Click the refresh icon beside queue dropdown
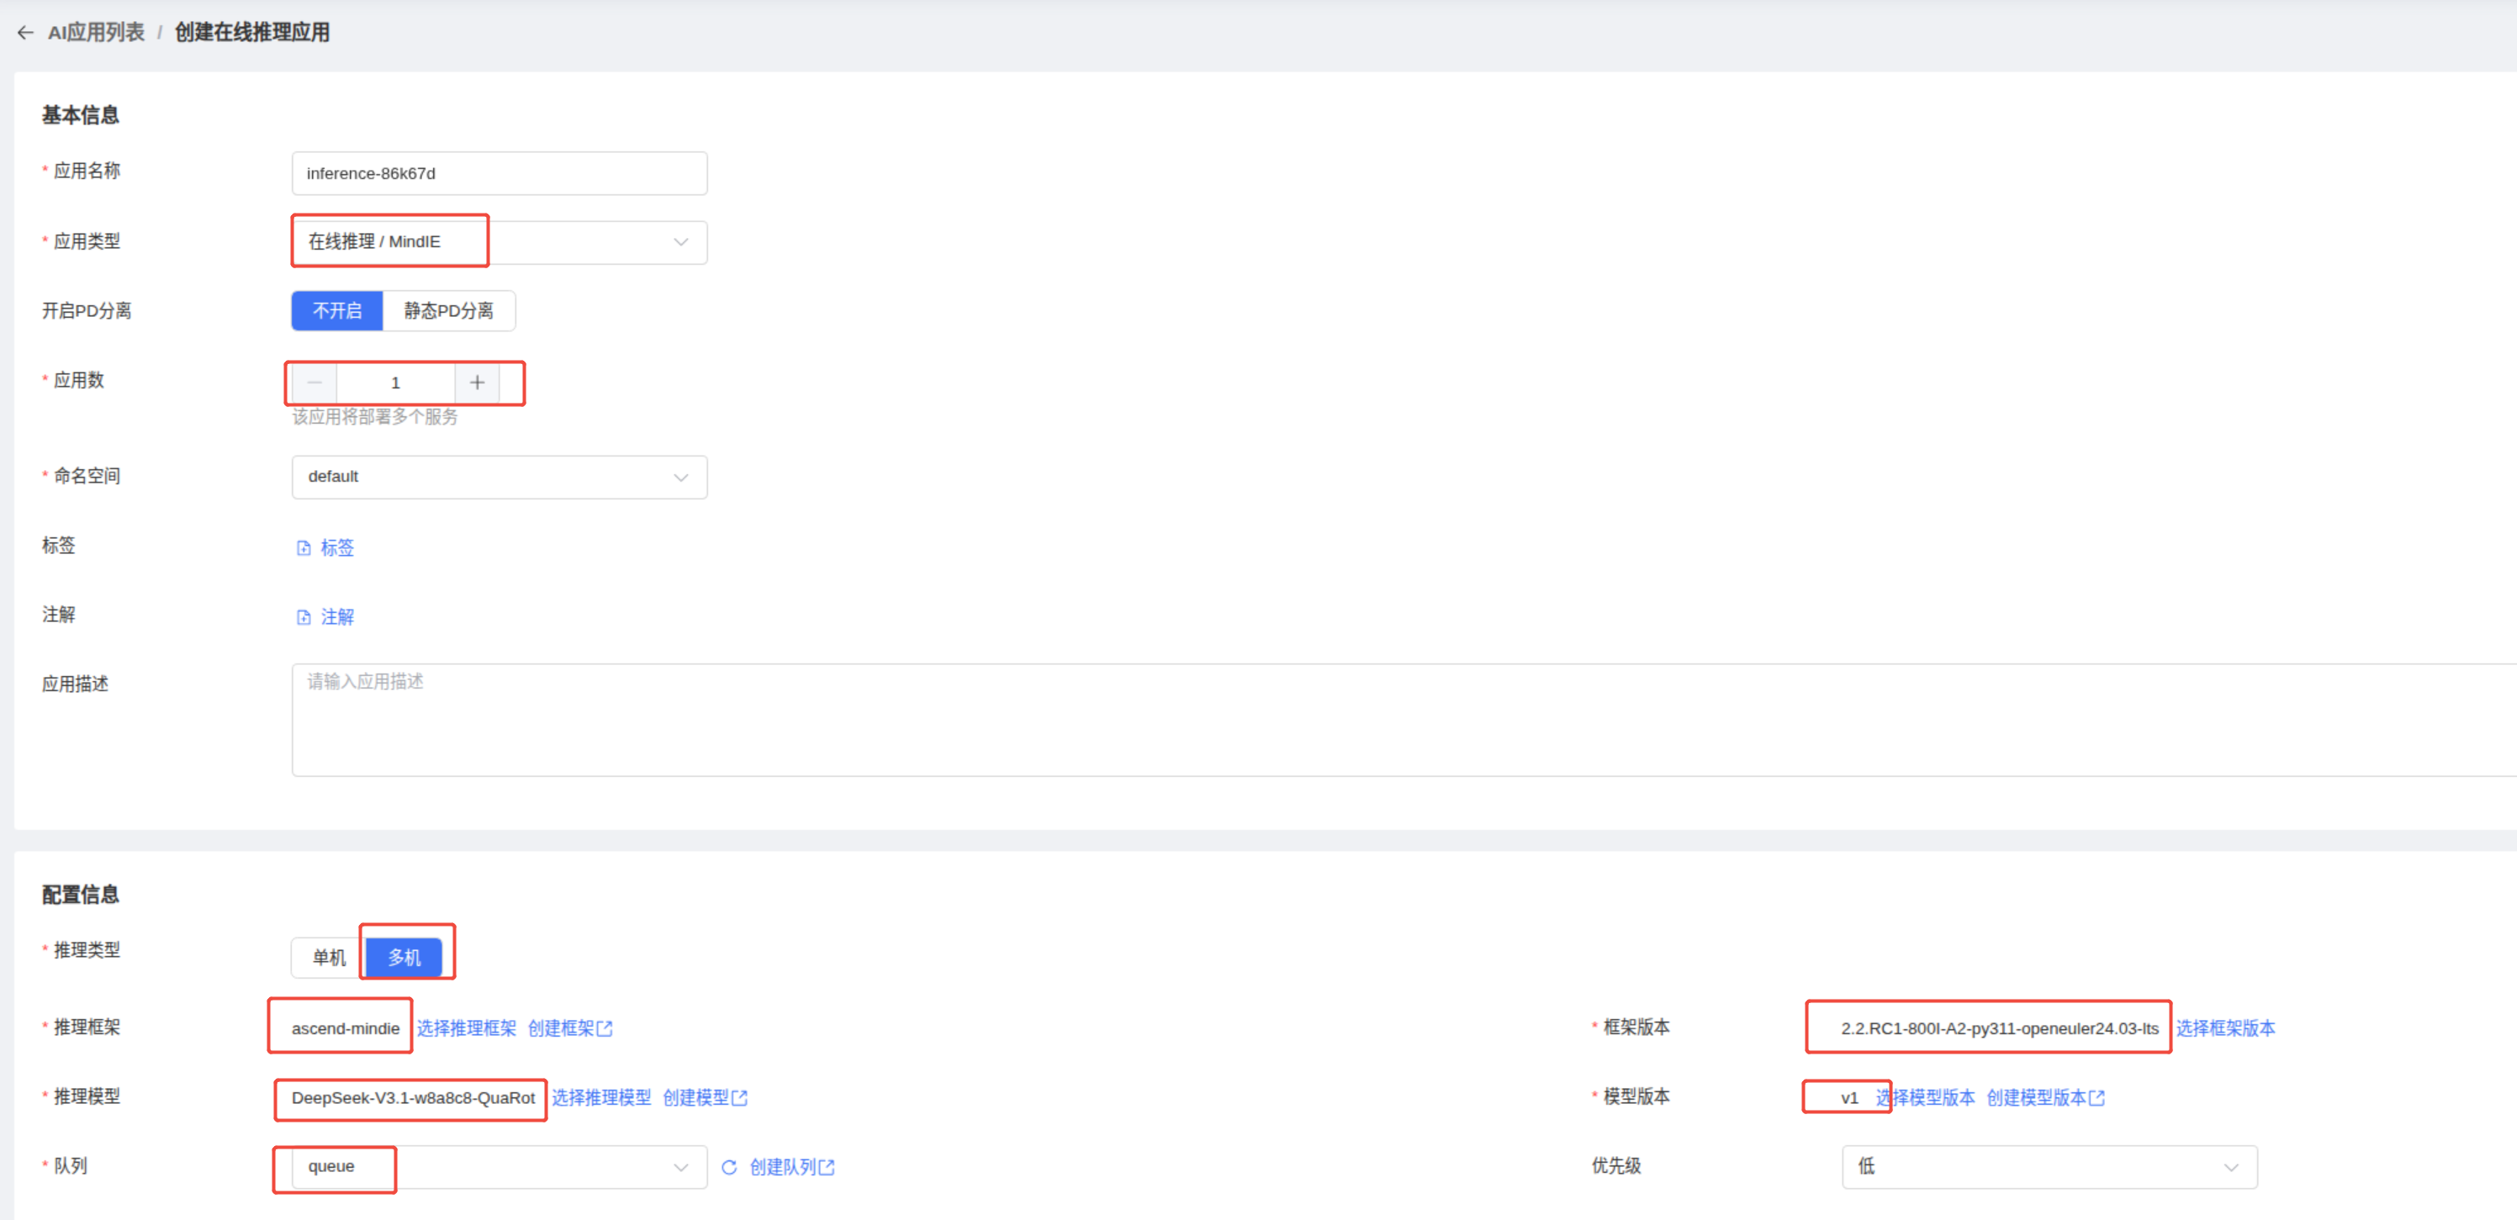The width and height of the screenshot is (2517, 1220). coord(729,1167)
